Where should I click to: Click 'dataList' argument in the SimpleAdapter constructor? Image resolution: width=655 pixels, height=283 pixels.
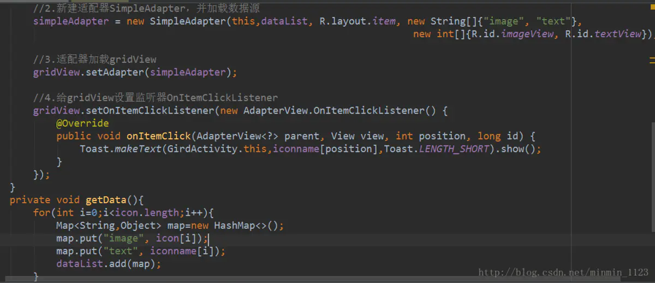tap(284, 21)
